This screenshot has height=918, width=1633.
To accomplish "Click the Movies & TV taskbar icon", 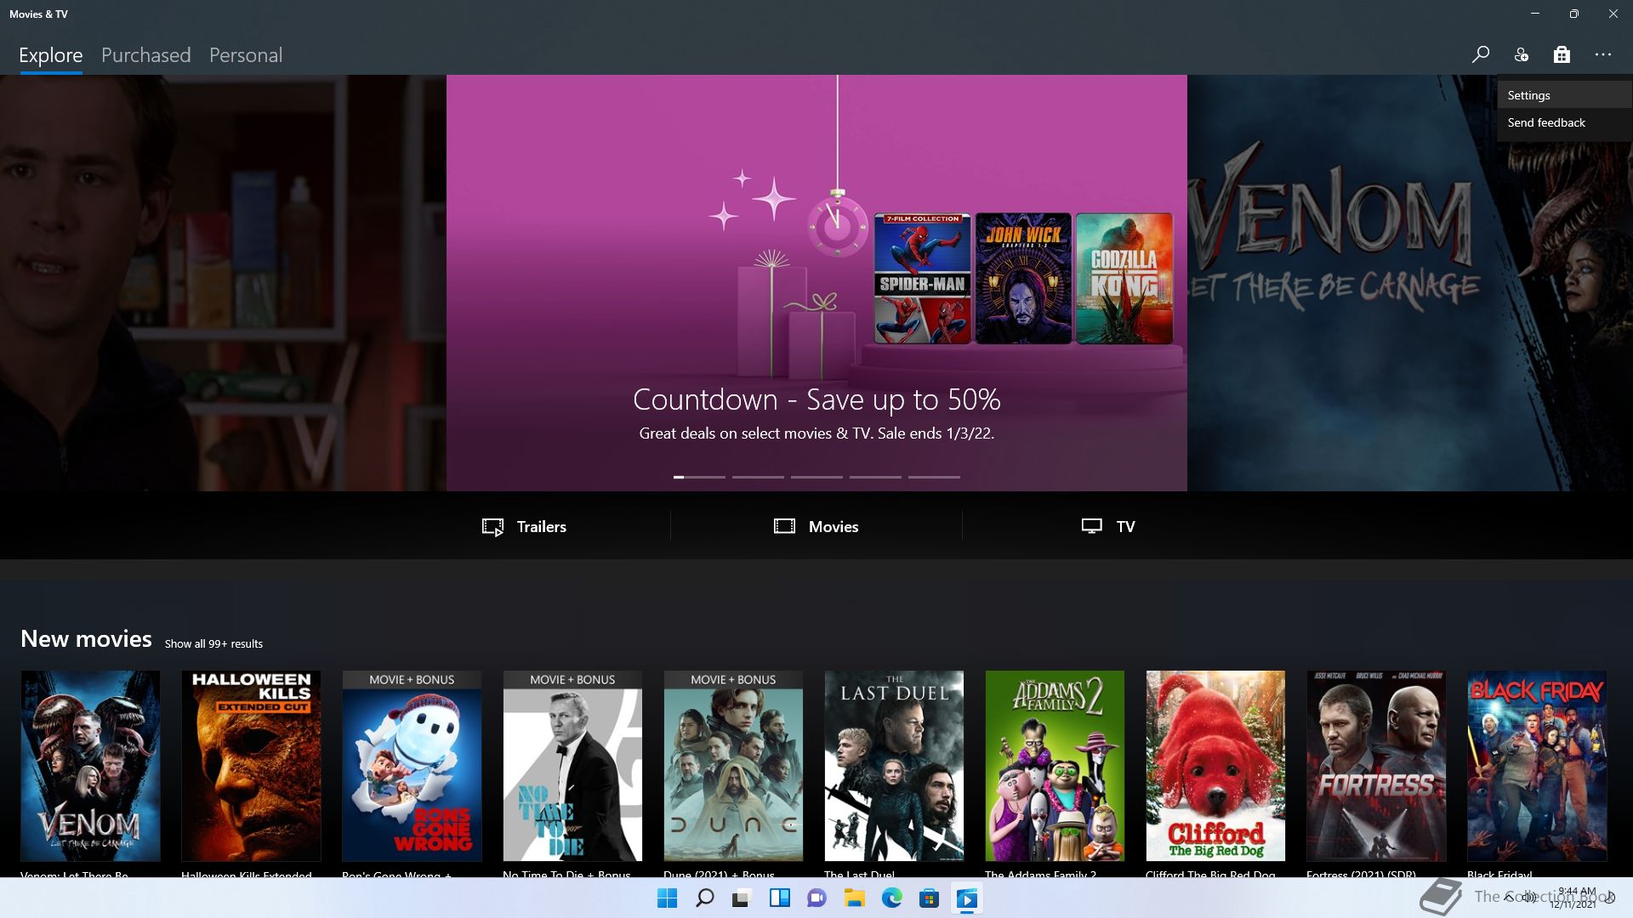I will coord(967,898).
